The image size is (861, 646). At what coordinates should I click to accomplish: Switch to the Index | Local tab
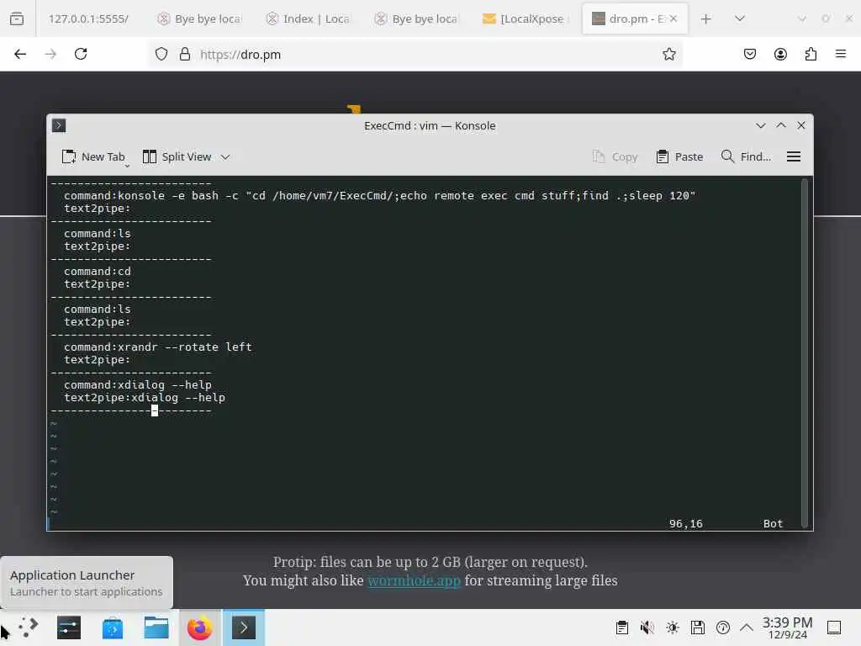309,19
